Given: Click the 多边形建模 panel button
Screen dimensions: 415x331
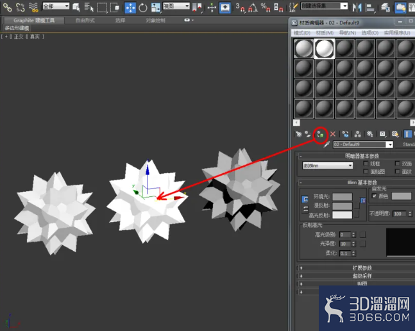Looking at the screenshot, I should (x=17, y=28).
